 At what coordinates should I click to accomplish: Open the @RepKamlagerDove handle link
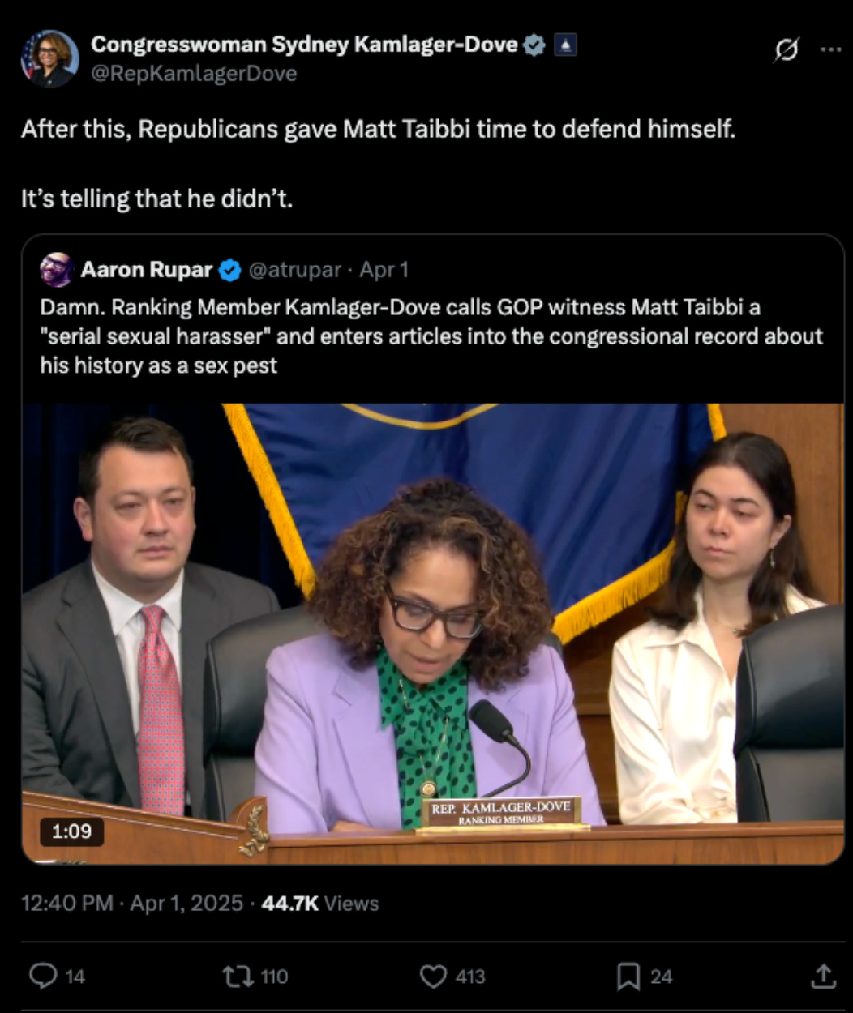(x=194, y=74)
